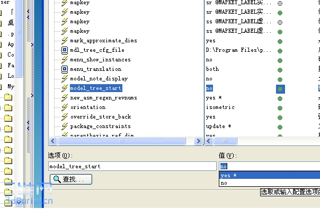Click the left arrow of the values pane scrollbar
320x209 pixels.
tap(209, 141)
